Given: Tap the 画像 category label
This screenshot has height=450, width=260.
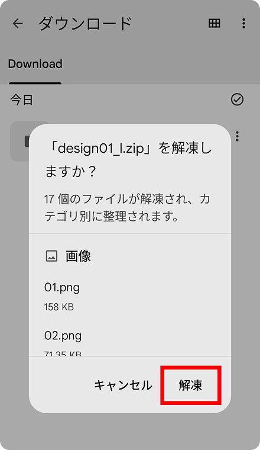Looking at the screenshot, I should pos(78,256).
